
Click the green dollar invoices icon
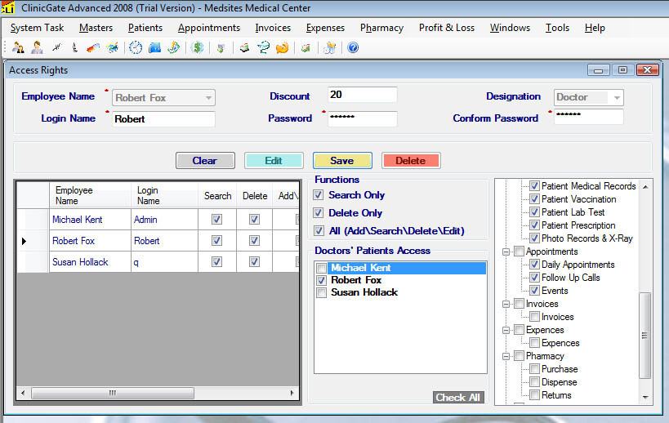click(x=197, y=47)
